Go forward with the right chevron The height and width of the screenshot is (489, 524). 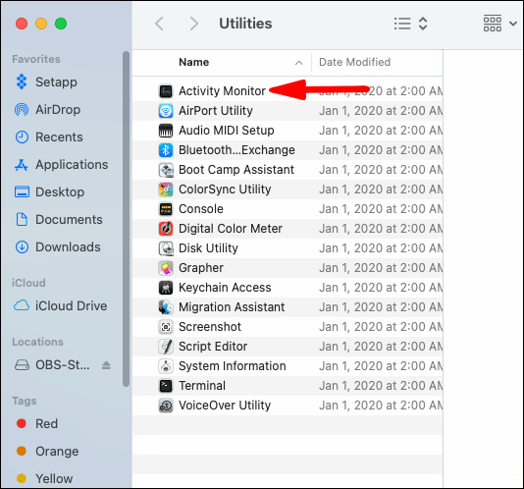(194, 24)
